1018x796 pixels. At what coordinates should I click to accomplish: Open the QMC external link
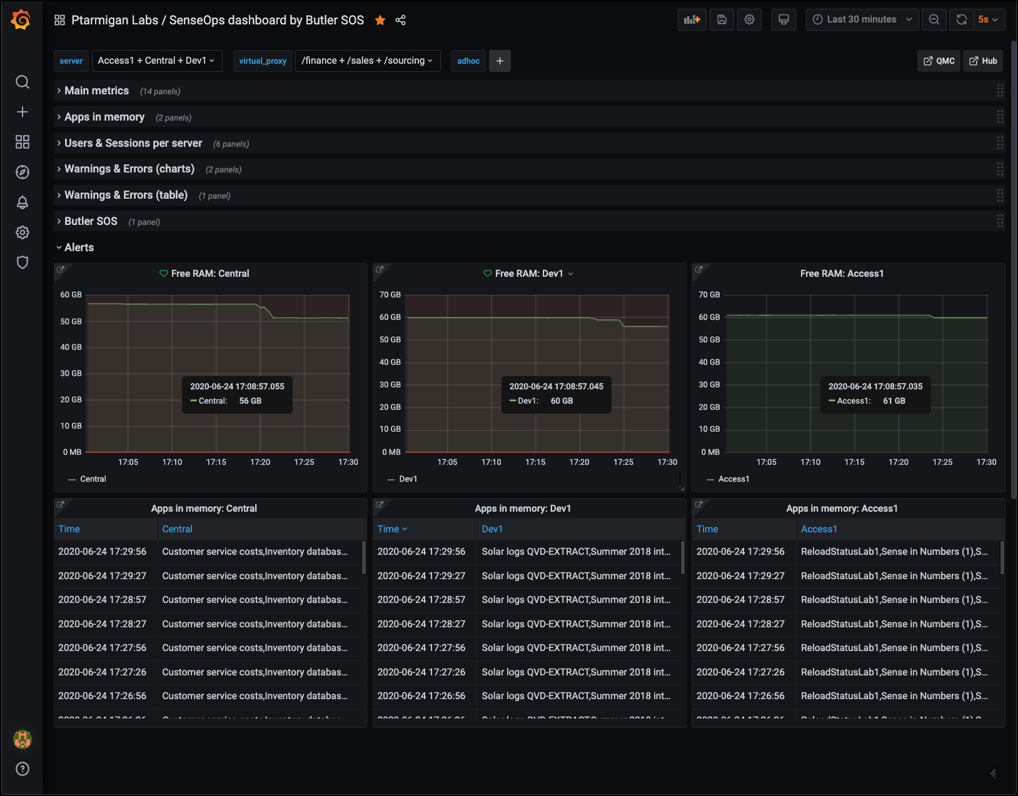tap(939, 61)
